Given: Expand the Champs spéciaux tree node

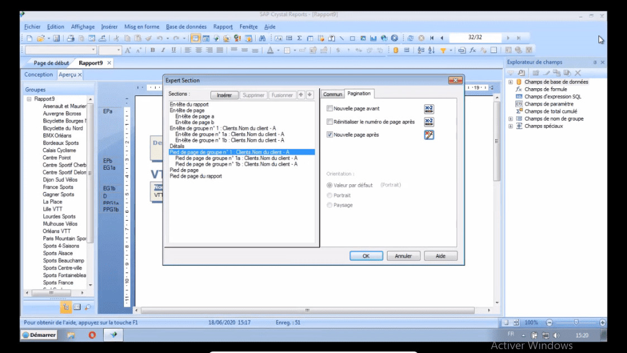Looking at the screenshot, I should point(510,126).
